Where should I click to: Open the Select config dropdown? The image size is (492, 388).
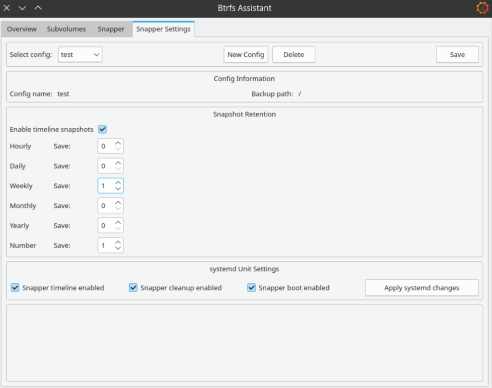[x=80, y=55]
